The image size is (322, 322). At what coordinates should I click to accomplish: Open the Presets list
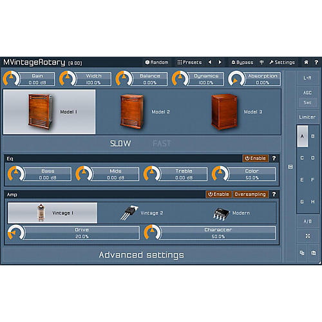[189, 62]
